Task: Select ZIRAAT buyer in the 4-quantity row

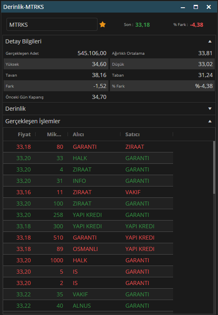Action: (82, 169)
